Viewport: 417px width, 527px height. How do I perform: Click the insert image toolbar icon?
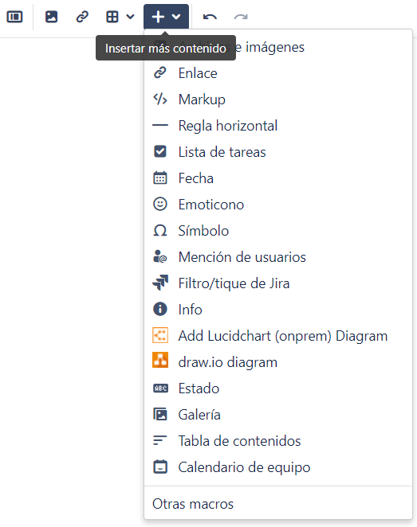52,17
